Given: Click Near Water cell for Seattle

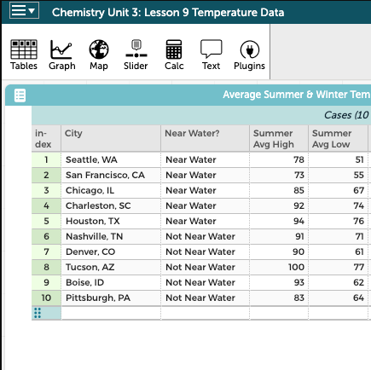Looking at the screenshot, I should [206, 159].
